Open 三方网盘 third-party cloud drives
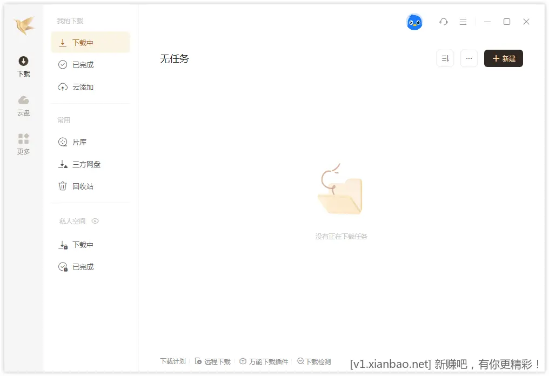The width and height of the screenshot is (549, 376). pyautogui.click(x=83, y=164)
